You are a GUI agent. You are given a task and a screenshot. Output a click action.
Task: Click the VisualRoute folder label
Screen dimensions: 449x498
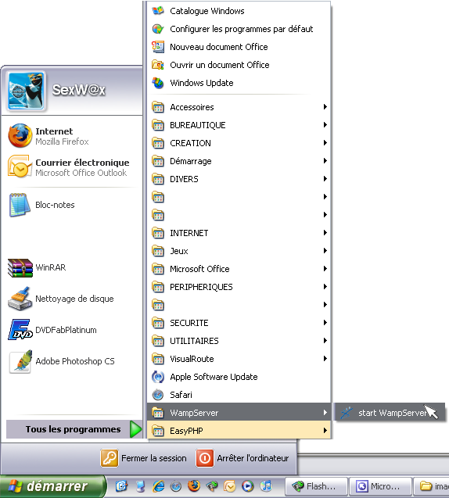192,359
